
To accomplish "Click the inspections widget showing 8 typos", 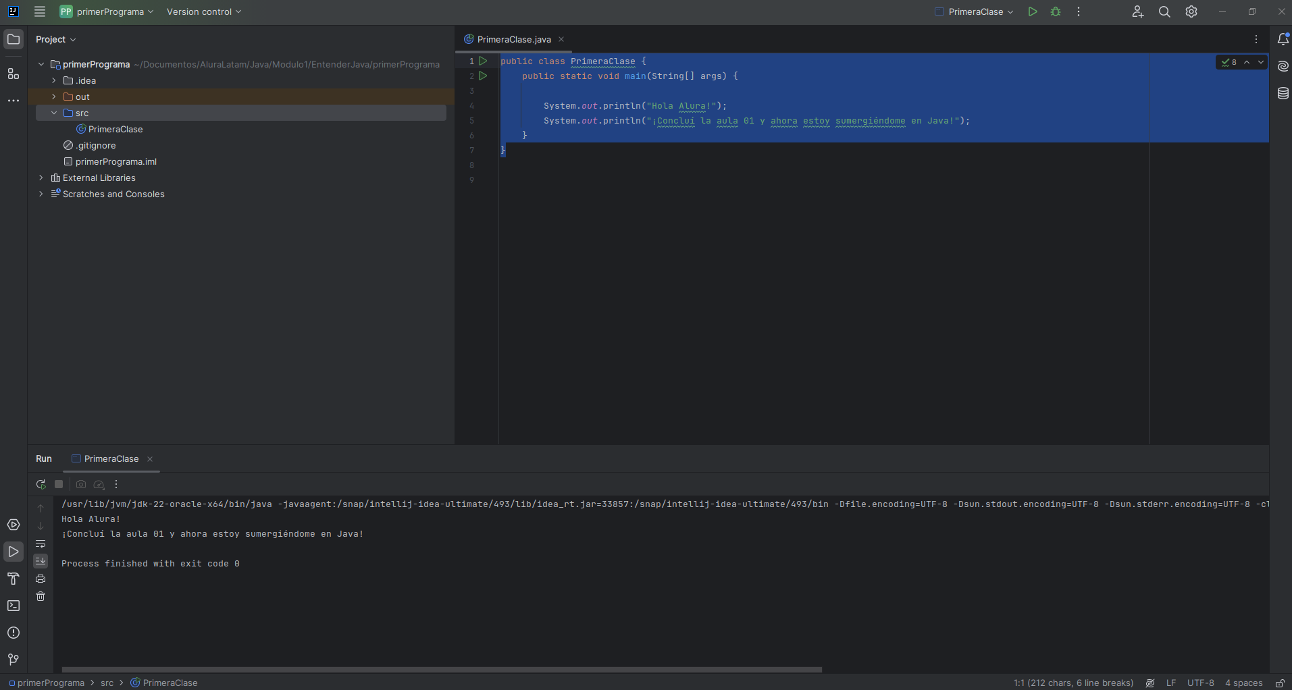I will 1229,62.
